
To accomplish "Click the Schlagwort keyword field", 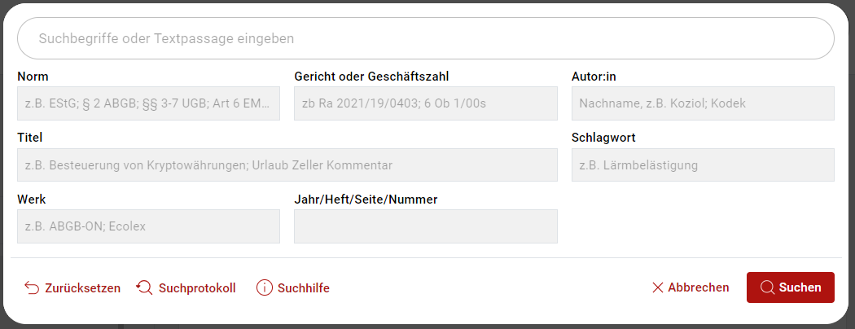I will [703, 165].
